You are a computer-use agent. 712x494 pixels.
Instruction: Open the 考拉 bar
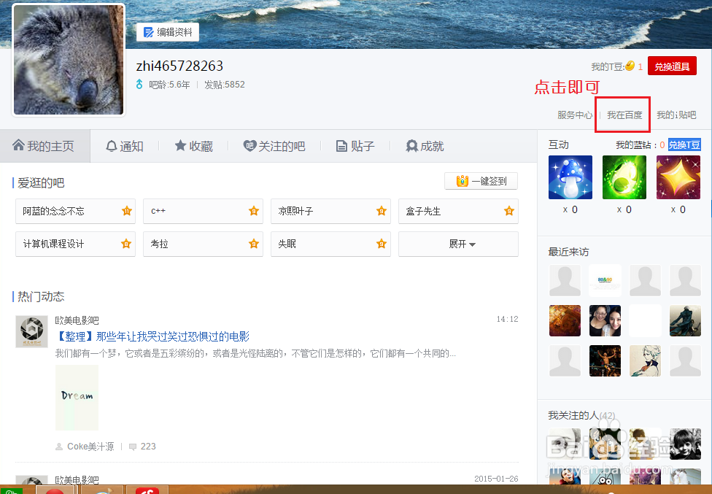(x=203, y=244)
